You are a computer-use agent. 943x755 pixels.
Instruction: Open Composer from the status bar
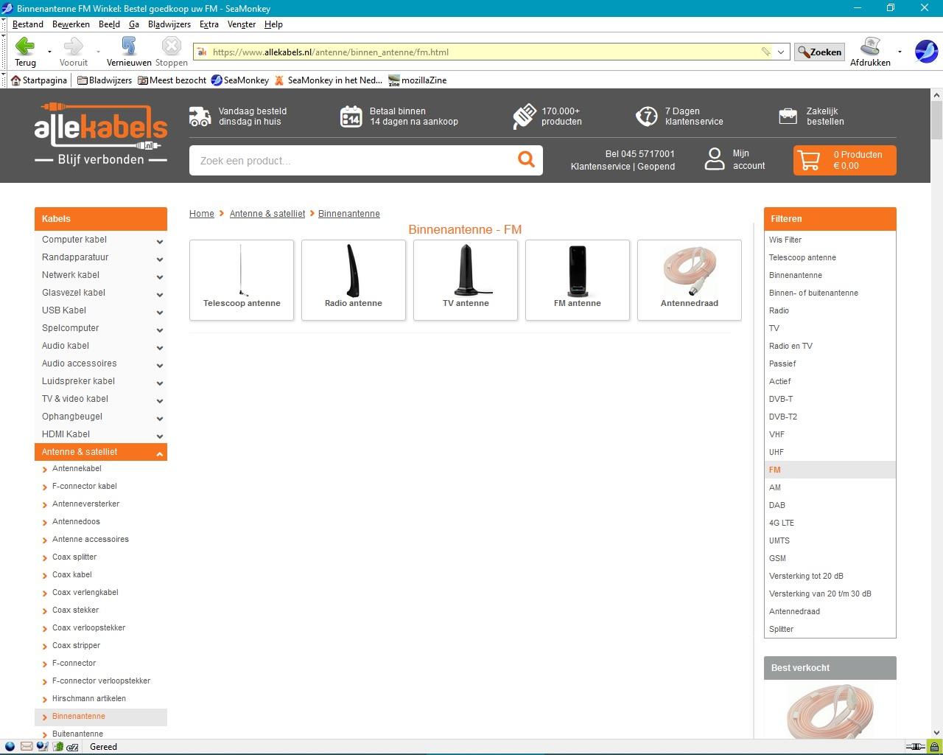(43, 747)
